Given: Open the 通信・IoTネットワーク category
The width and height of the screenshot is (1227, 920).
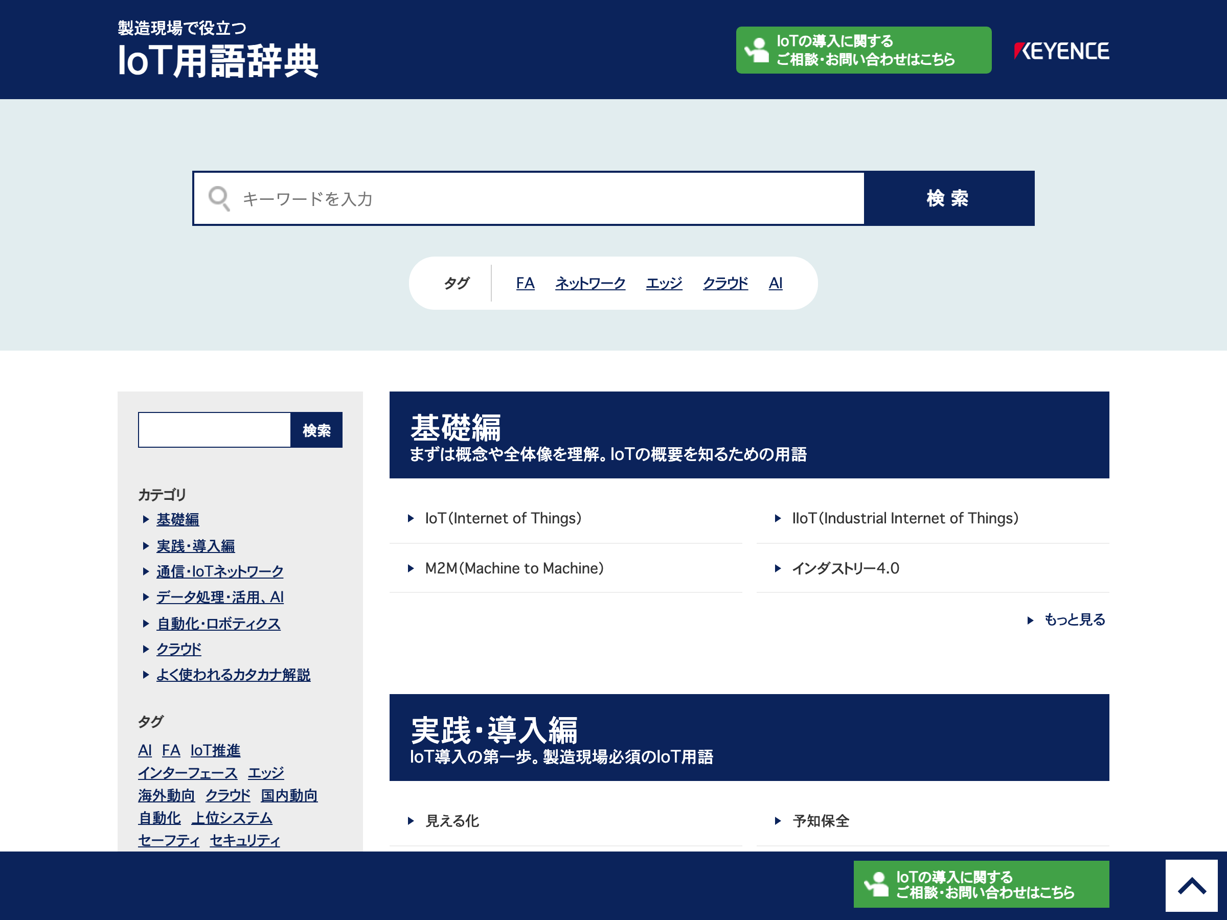Looking at the screenshot, I should pyautogui.click(x=220, y=572).
